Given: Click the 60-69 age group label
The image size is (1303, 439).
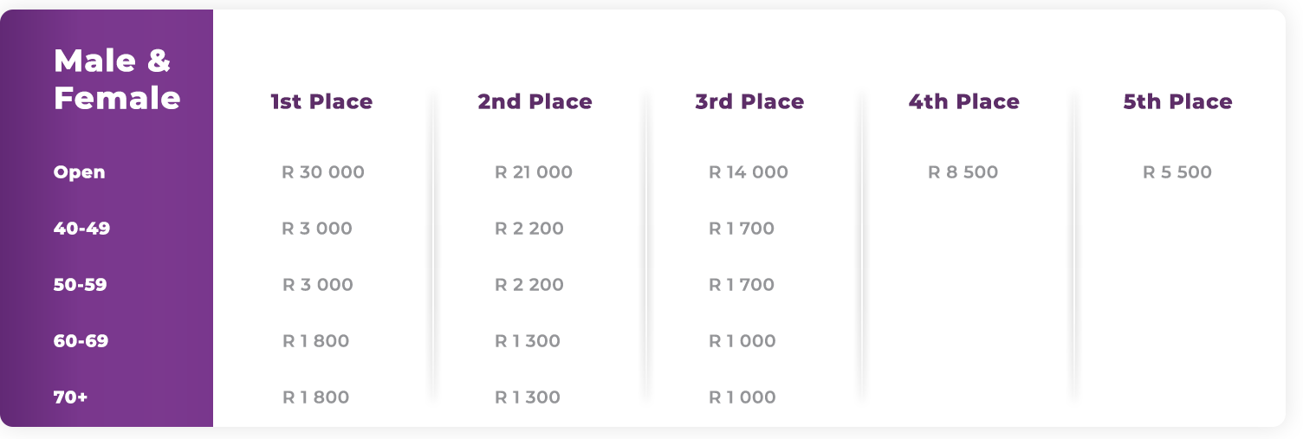Looking at the screenshot, I should tap(81, 341).
